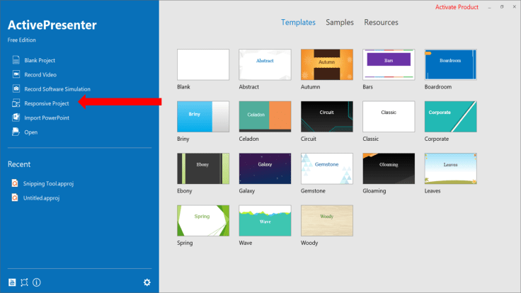Choose the Ebony template thumbnail
Image resolution: width=521 pixels, height=293 pixels.
(203, 168)
